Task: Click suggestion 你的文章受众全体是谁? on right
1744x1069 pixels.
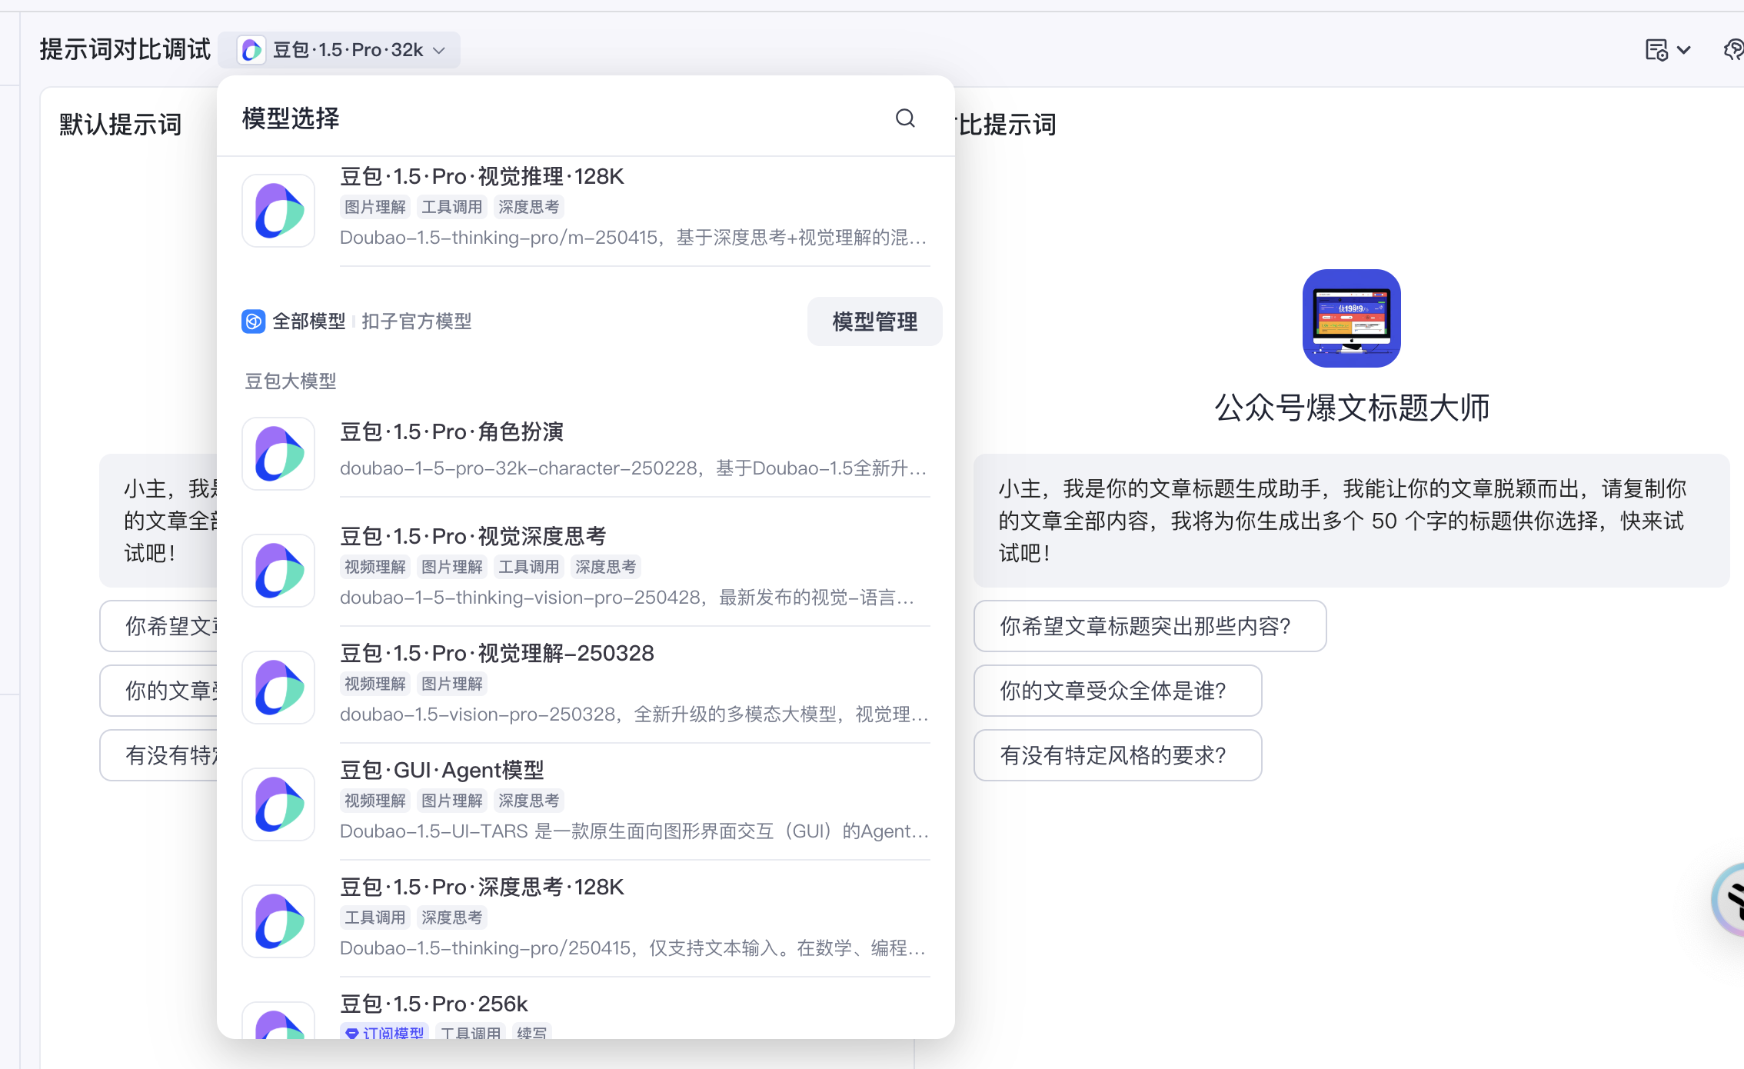Action: [x=1117, y=691]
